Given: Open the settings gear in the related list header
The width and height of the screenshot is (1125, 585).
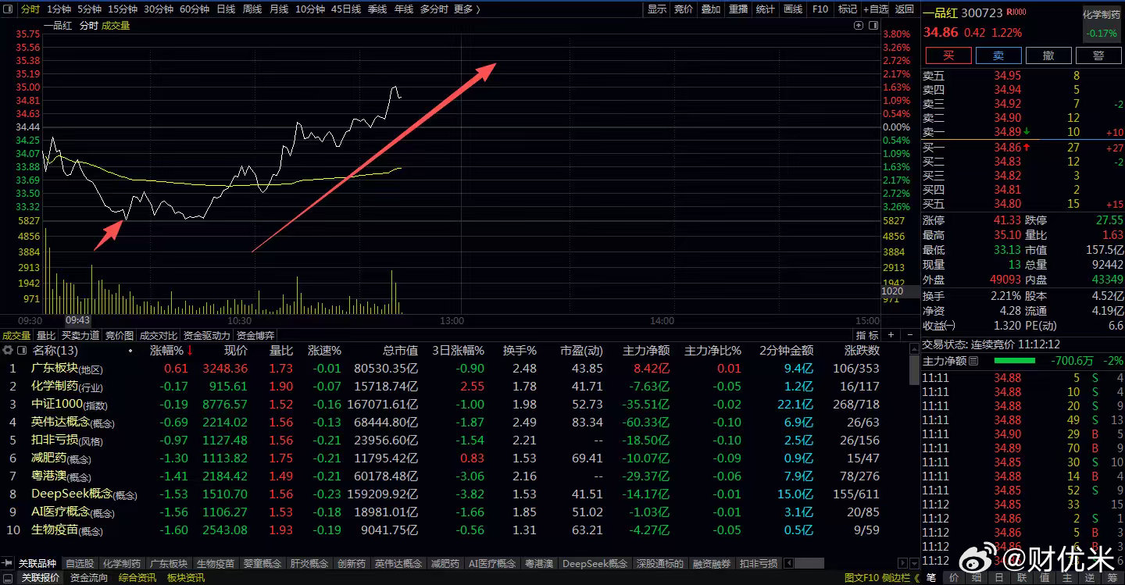Looking at the screenshot, I should (7, 351).
